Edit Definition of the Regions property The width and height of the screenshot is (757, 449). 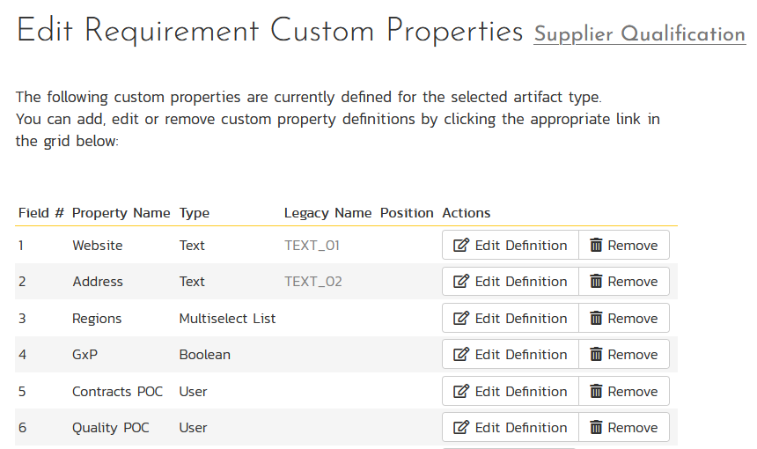coord(511,319)
